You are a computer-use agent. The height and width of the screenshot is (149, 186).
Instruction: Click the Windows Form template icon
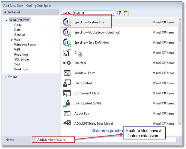point(67,73)
